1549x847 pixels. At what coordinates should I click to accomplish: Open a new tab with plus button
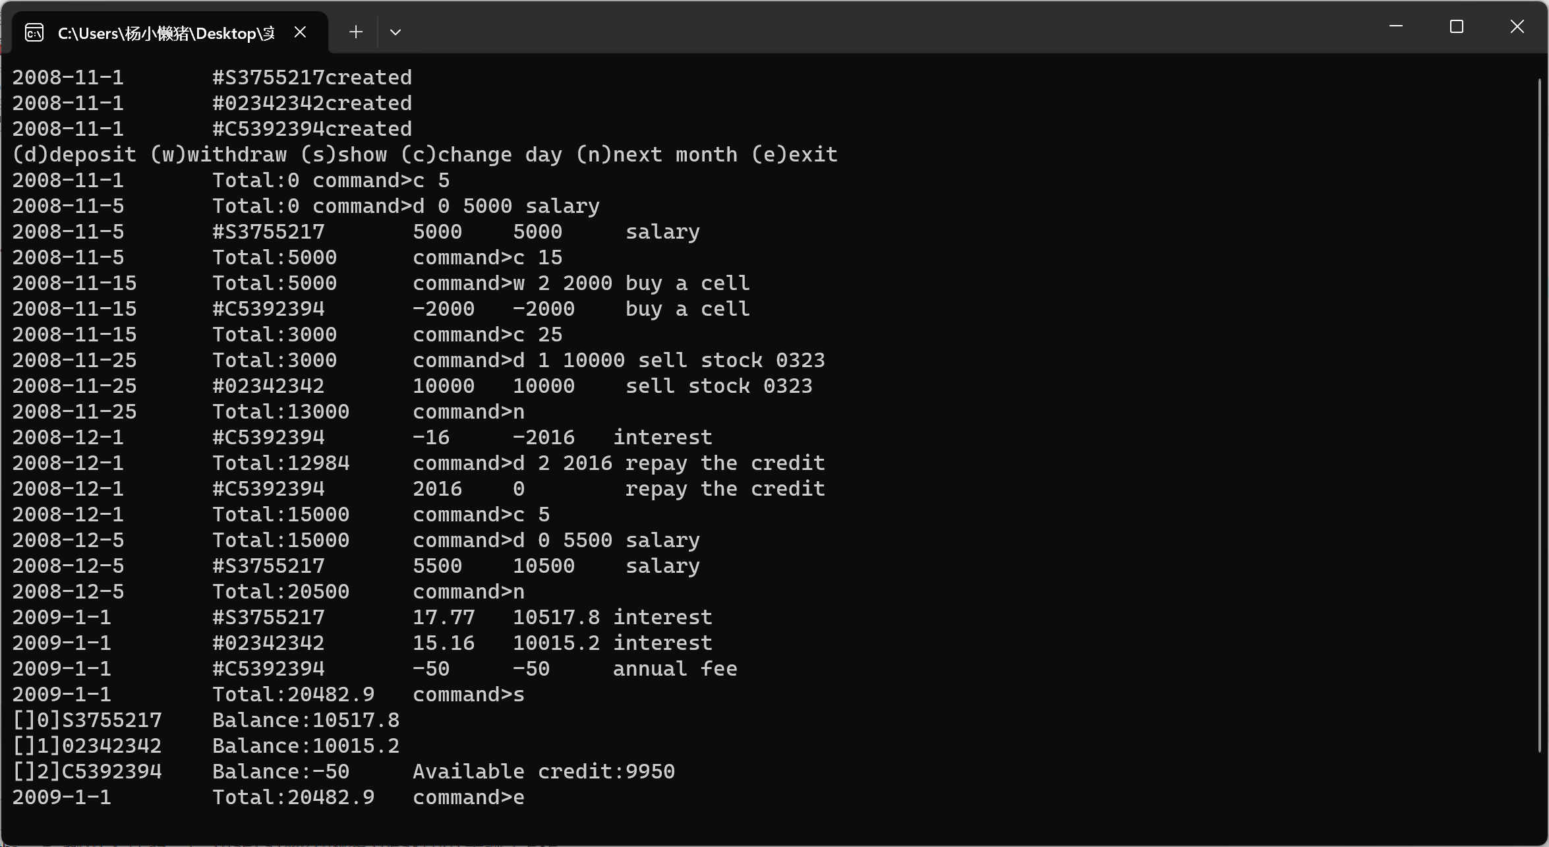(356, 32)
